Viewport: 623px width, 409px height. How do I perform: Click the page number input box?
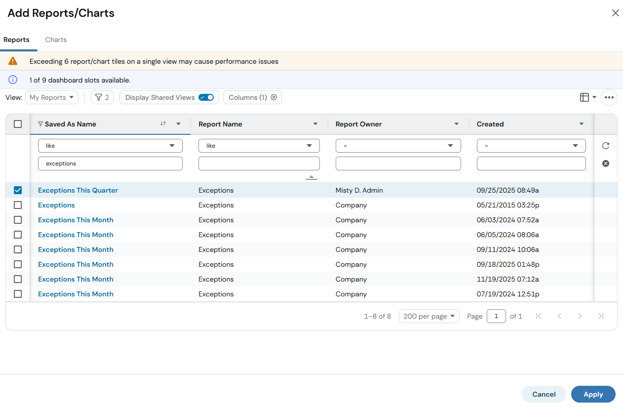click(496, 316)
